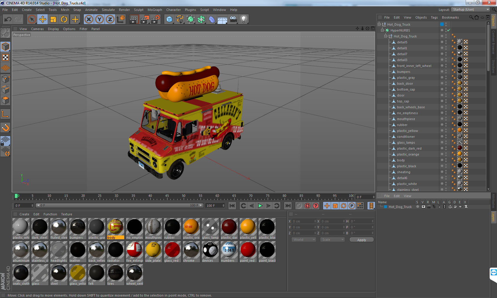497x298 pixels.
Task: Open the viewport Panel menu
Action: tap(96, 29)
